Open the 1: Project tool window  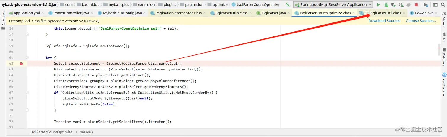pyautogui.click(x=3, y=20)
